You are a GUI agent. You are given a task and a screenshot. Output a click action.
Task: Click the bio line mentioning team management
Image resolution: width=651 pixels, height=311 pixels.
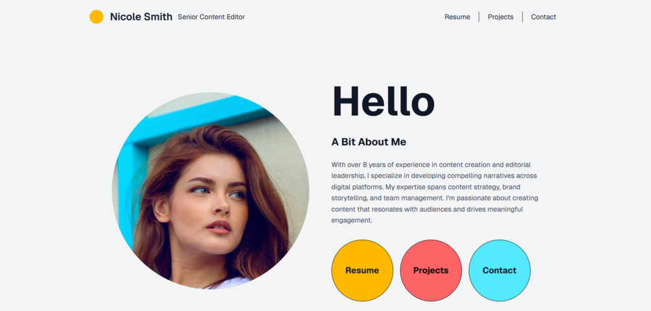coord(435,198)
